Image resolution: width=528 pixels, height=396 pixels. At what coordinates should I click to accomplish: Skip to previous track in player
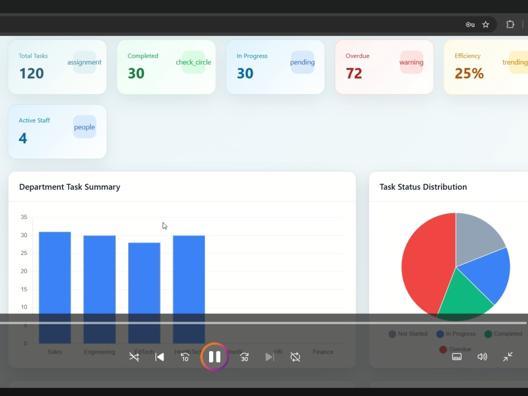pos(159,357)
